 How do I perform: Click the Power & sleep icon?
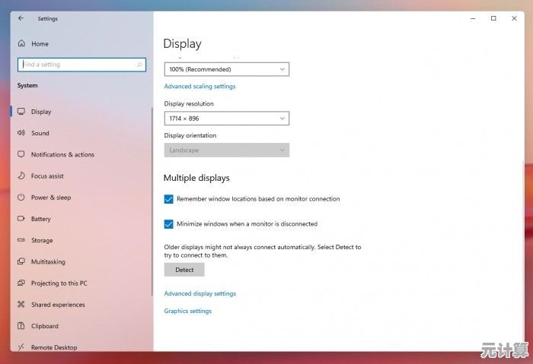21,198
